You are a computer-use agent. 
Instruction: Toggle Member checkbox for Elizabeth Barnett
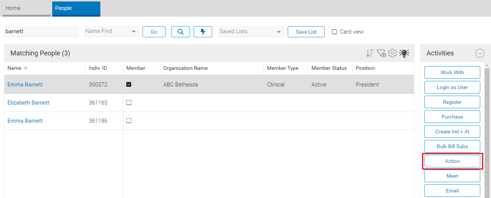click(x=129, y=103)
